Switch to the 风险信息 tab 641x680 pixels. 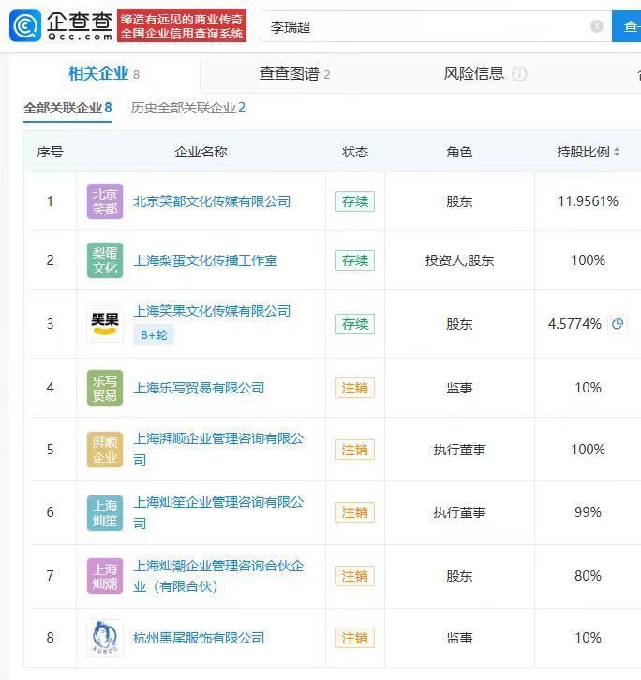click(x=473, y=74)
